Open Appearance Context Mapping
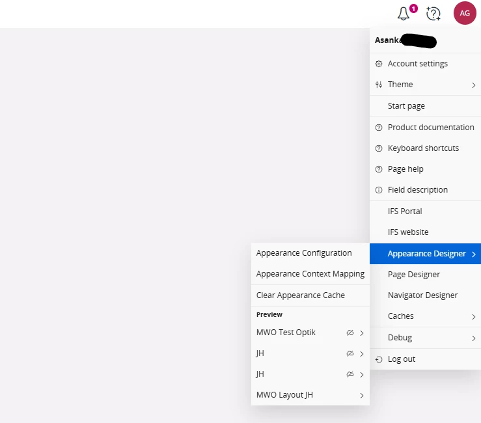The width and height of the screenshot is (481, 423). pos(310,274)
